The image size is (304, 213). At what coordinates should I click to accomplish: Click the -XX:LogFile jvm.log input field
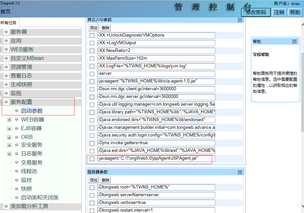(x=156, y=66)
